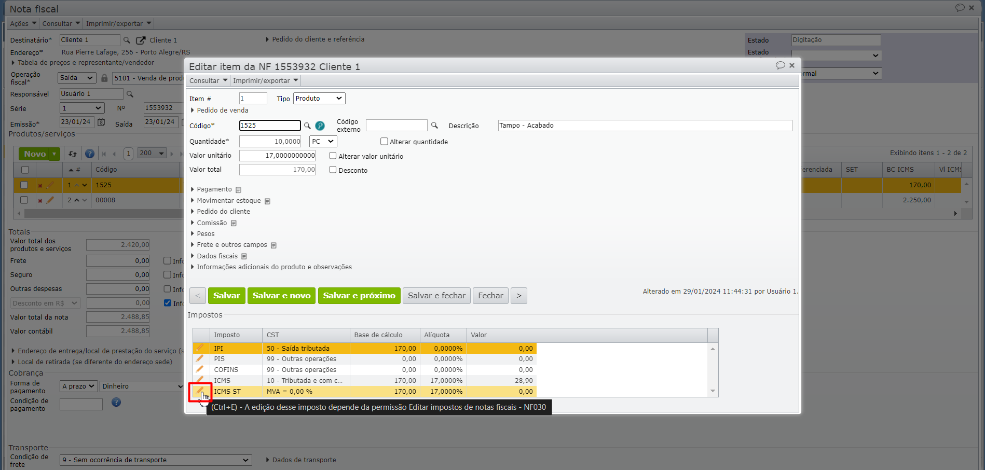Go to next item with the > button

pos(519,296)
